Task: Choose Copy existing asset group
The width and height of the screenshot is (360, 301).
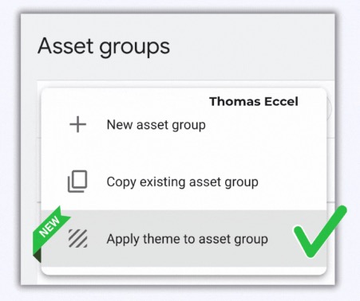Action: coord(184,182)
